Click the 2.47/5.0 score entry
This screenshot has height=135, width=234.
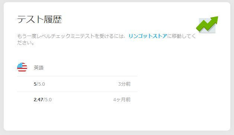[43, 99]
